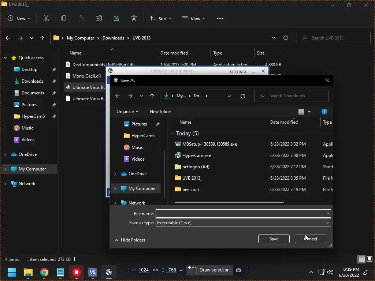Click the Search Downloads box
375x281 pixels.
click(x=291, y=96)
